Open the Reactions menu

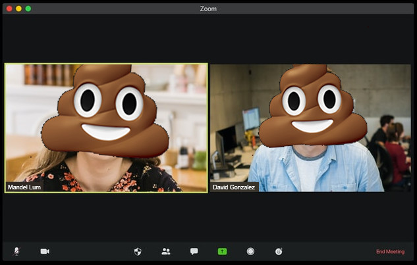click(279, 251)
